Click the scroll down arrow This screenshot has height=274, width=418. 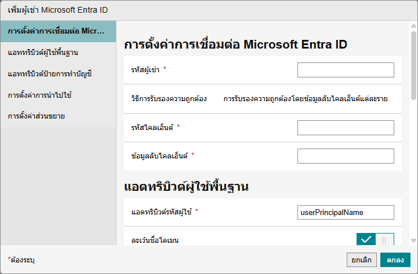pyautogui.click(x=413, y=241)
